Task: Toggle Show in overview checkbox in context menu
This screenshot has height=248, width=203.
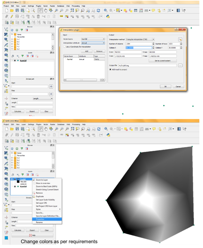Action: click(x=33, y=183)
